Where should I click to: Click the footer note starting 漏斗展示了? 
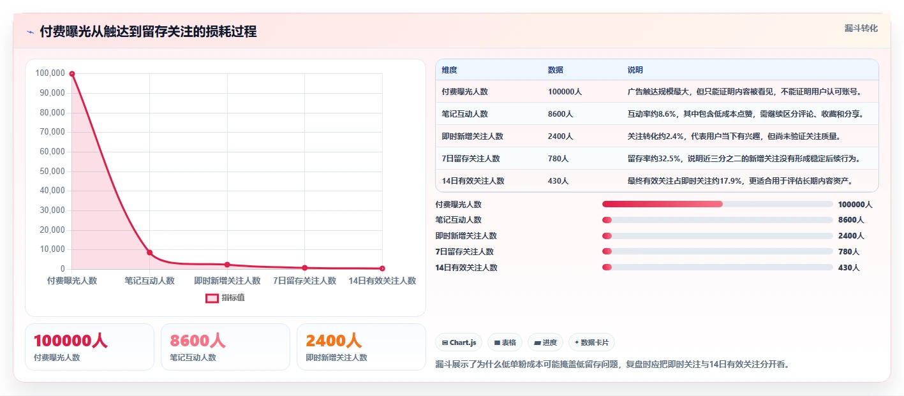pos(612,365)
